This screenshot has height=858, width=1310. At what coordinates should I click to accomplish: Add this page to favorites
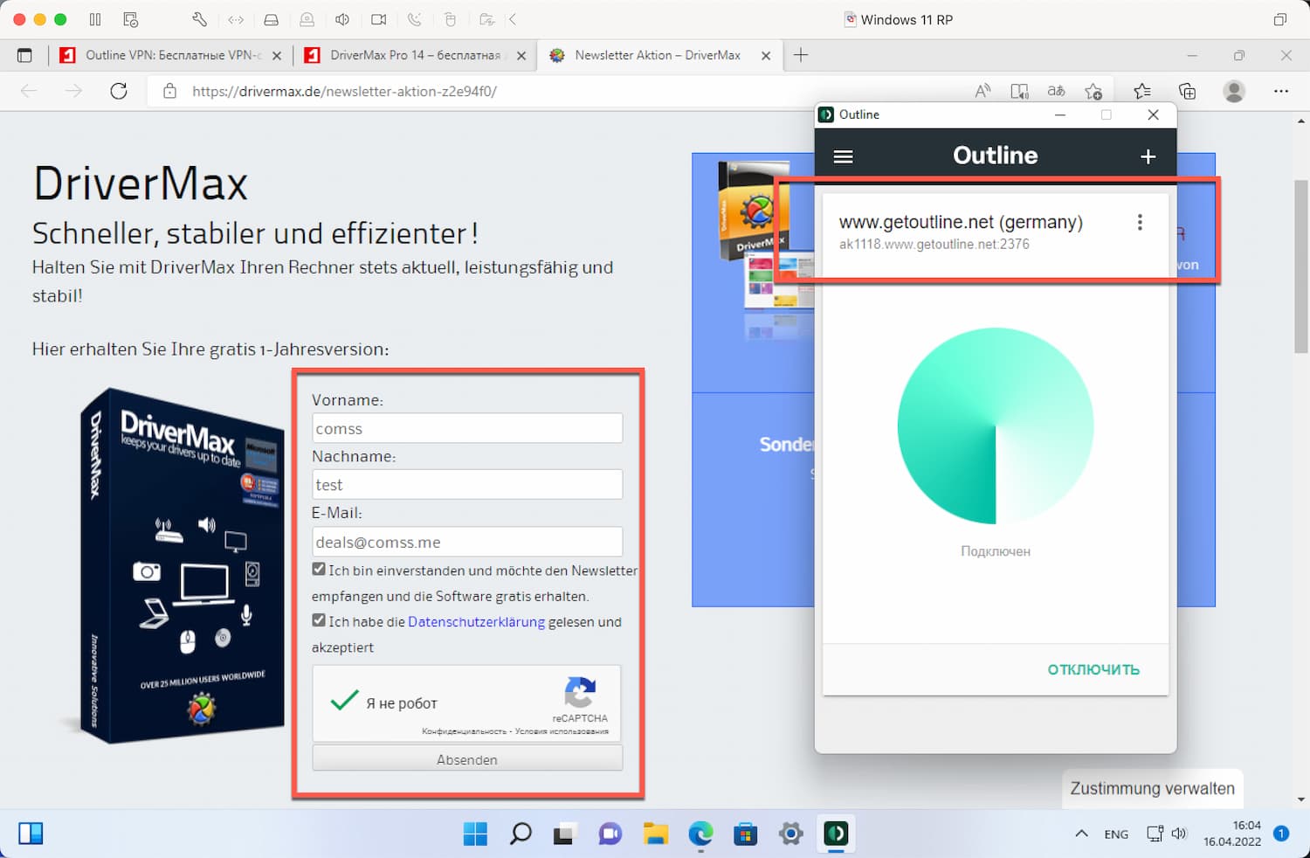click(x=1093, y=91)
